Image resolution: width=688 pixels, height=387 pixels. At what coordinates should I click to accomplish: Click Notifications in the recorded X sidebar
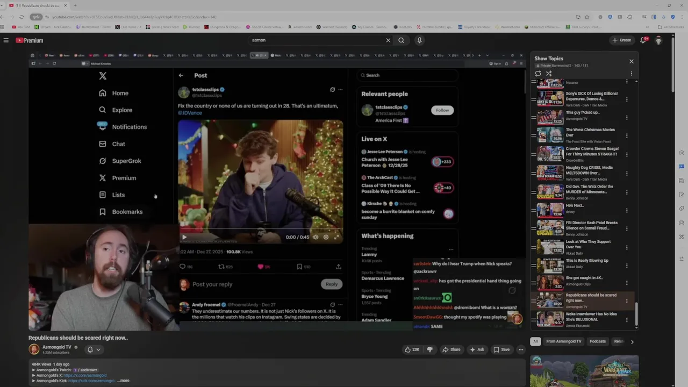coord(123,127)
